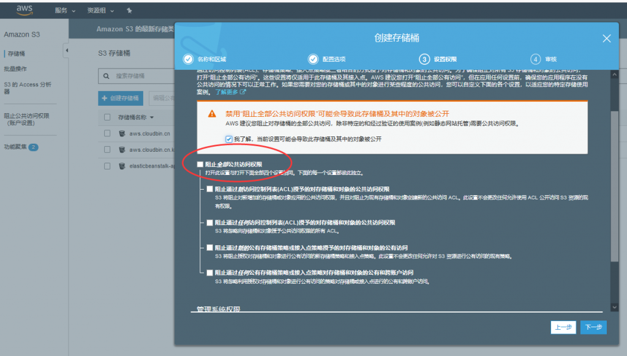Click the step 4 circle icon

[x=535, y=59]
